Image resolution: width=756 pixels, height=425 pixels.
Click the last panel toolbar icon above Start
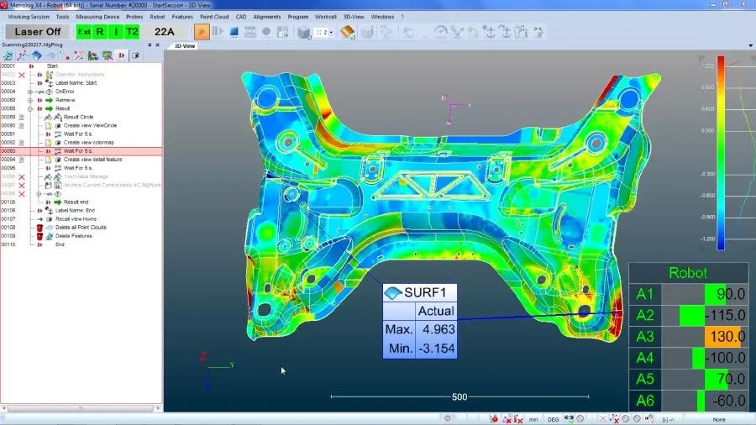pyautogui.click(x=134, y=55)
